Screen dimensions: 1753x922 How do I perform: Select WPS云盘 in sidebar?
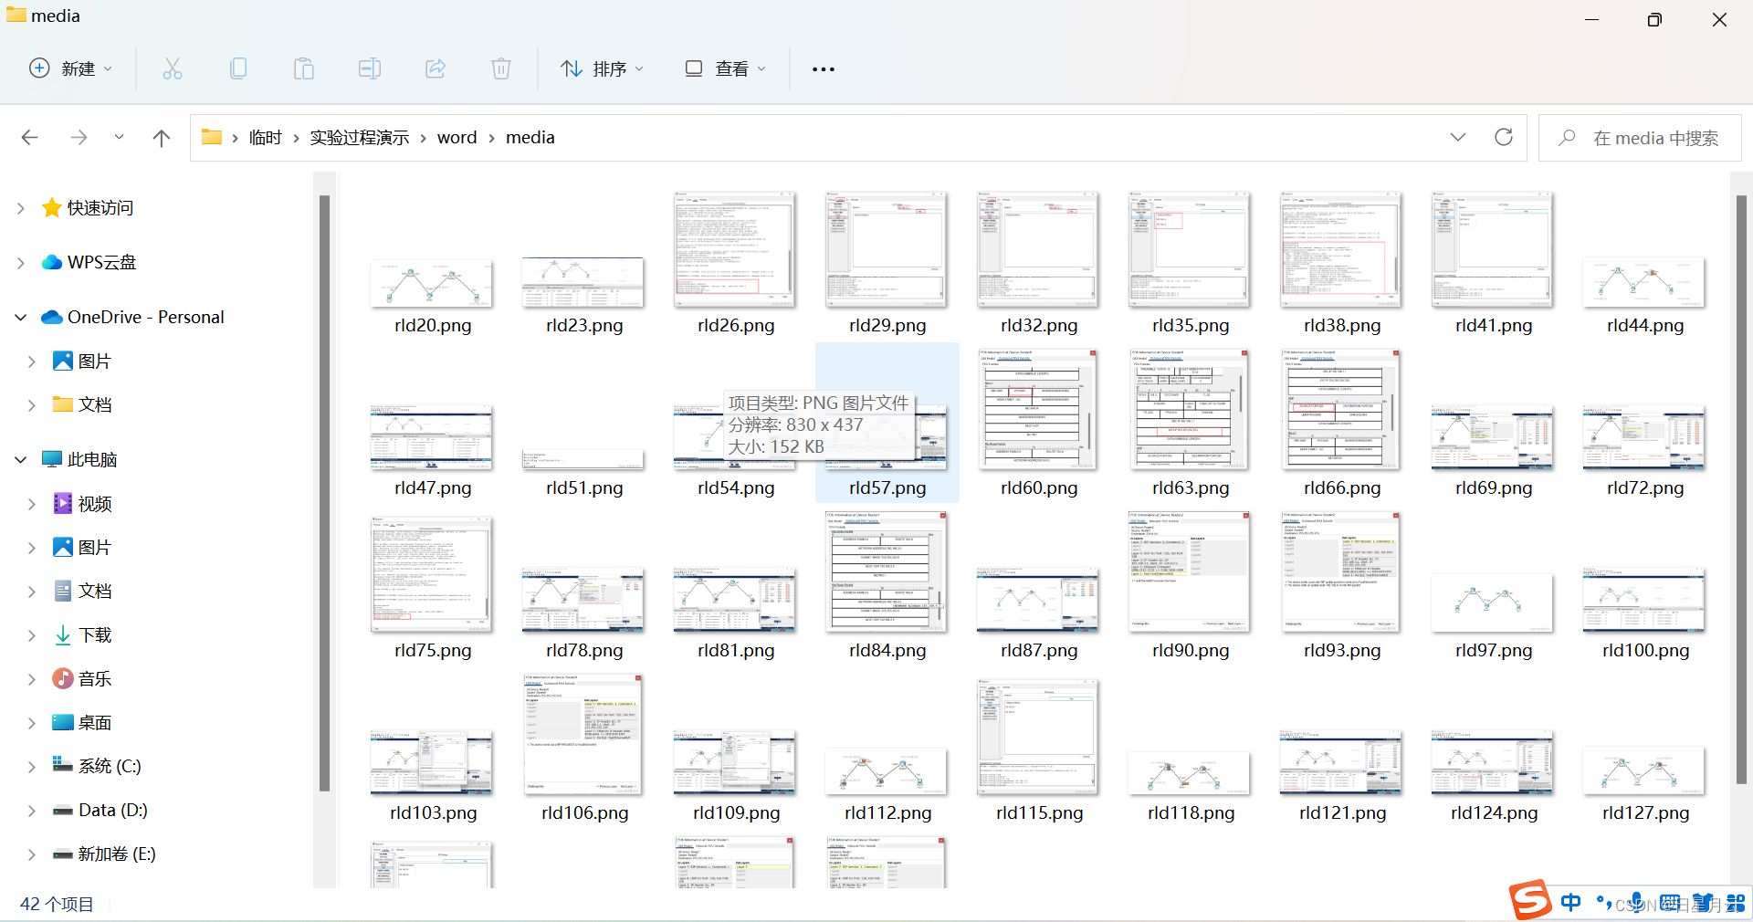pos(101,262)
